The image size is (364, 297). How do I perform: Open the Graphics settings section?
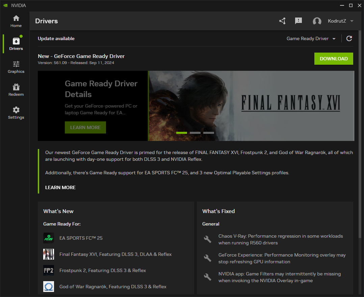(16, 67)
